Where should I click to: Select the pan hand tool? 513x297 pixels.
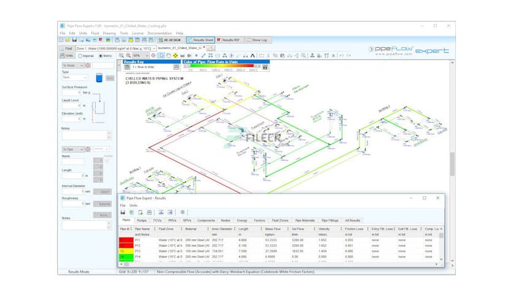tap(169, 55)
